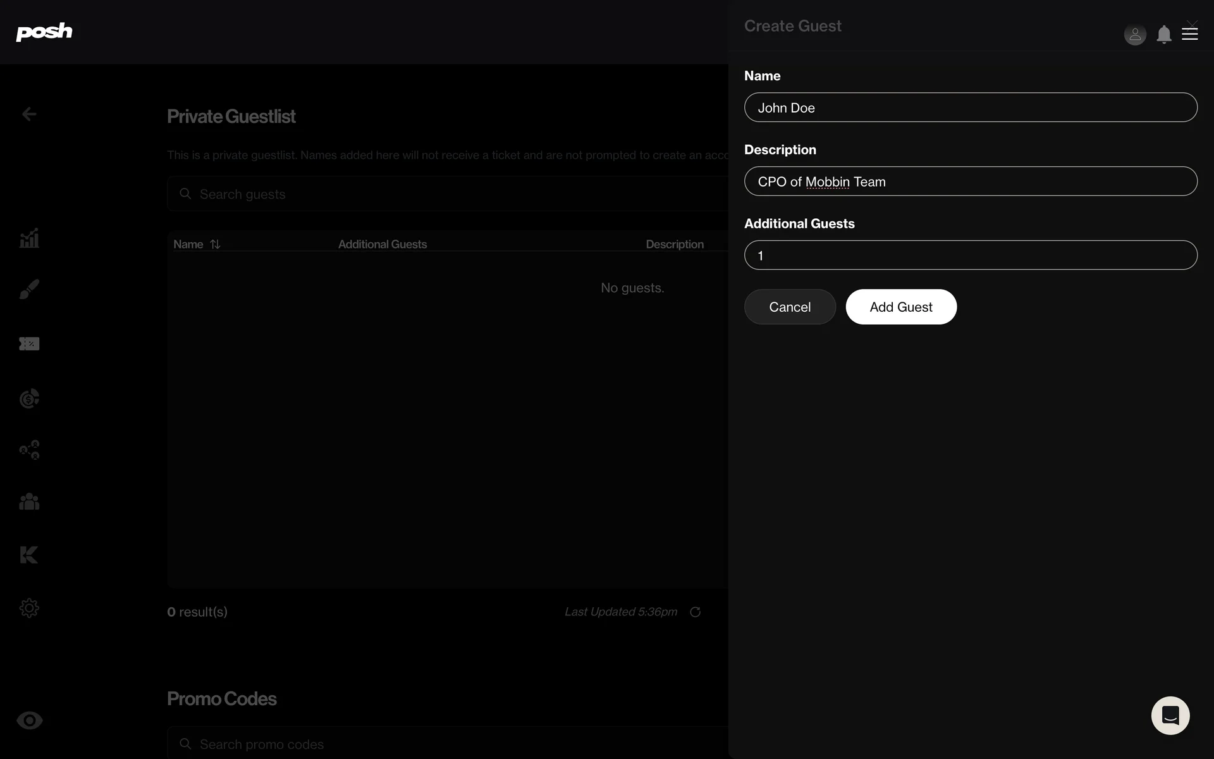1214x759 pixels.
Task: Open the chat support bubble
Action: click(1170, 715)
